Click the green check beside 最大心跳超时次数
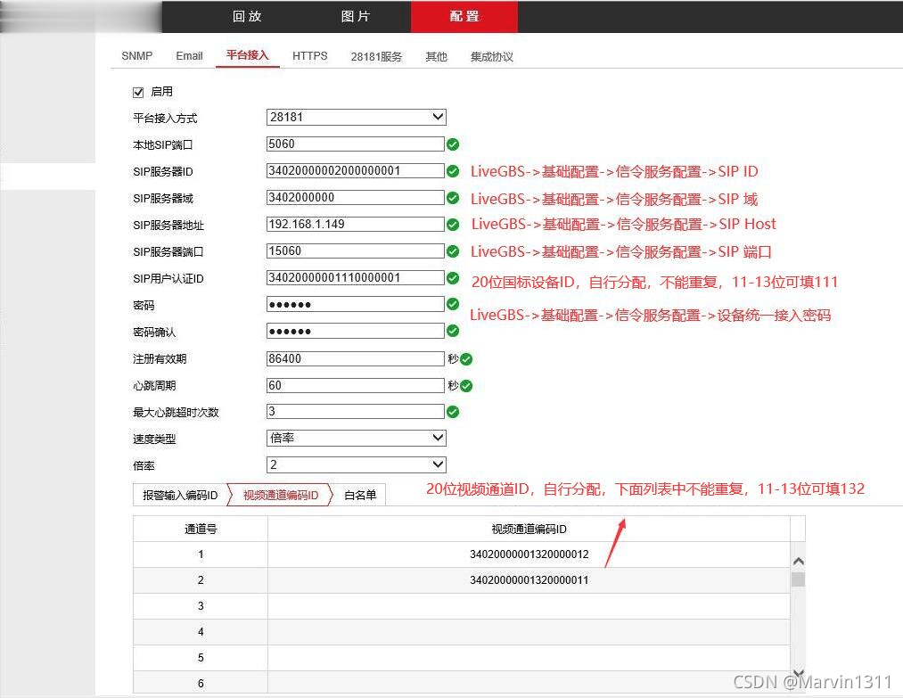This screenshot has width=903, height=698. click(x=453, y=412)
